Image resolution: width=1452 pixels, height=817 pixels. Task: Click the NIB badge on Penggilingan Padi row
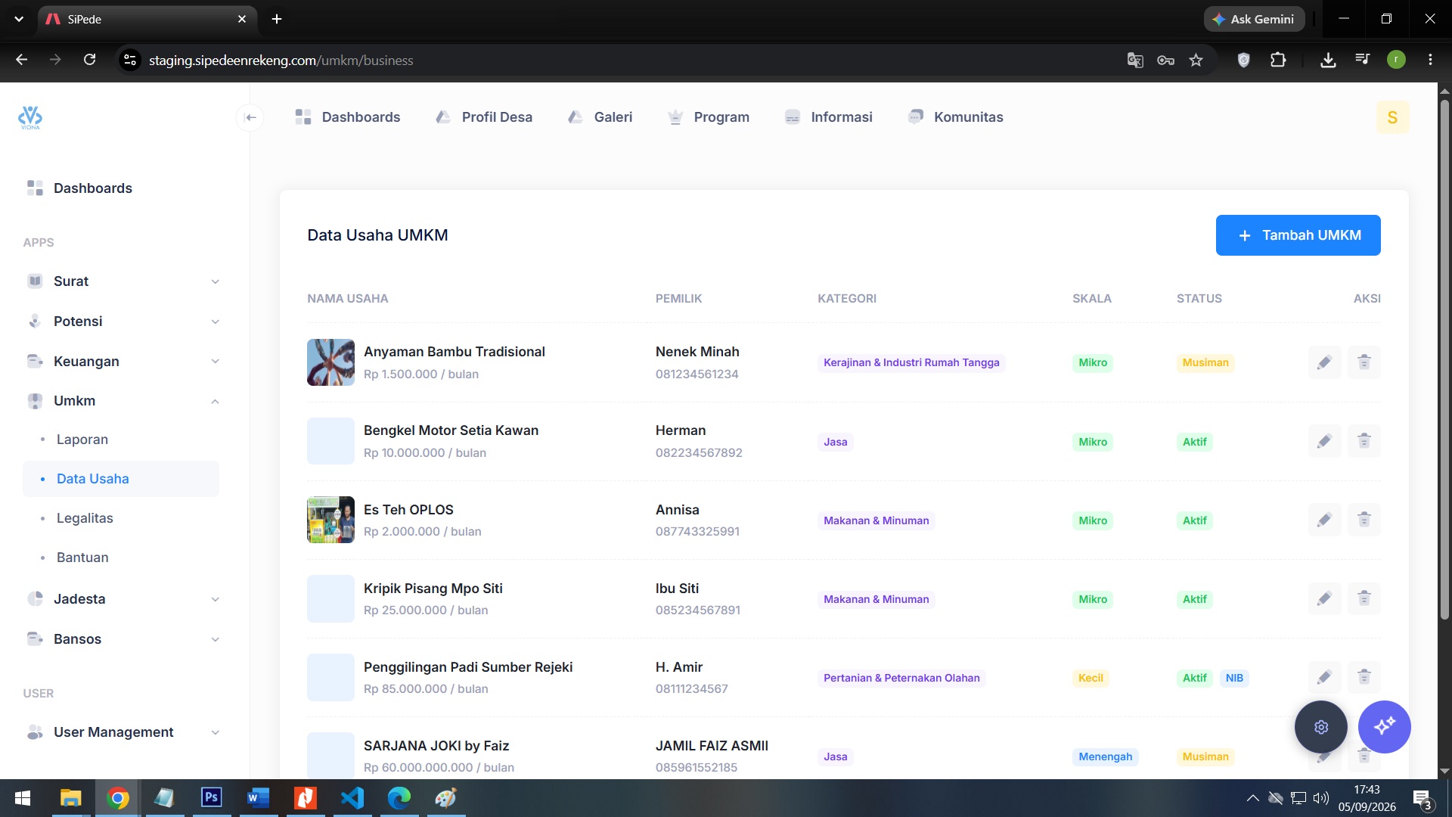coord(1234,678)
